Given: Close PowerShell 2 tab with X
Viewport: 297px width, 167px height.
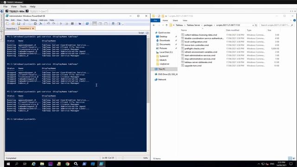Looking at the screenshot, I should [x=33, y=29].
